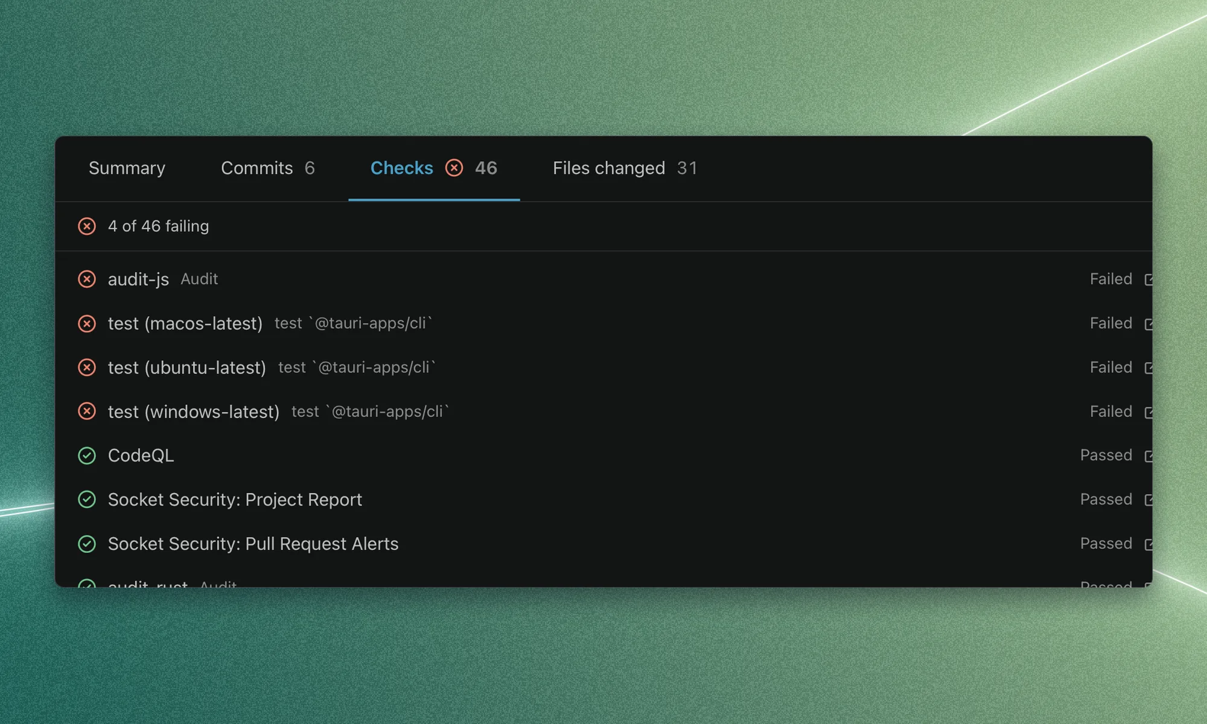Click the '4 of 46 failing' summary text
Viewport: 1207px width, 724px height.
[x=158, y=226]
